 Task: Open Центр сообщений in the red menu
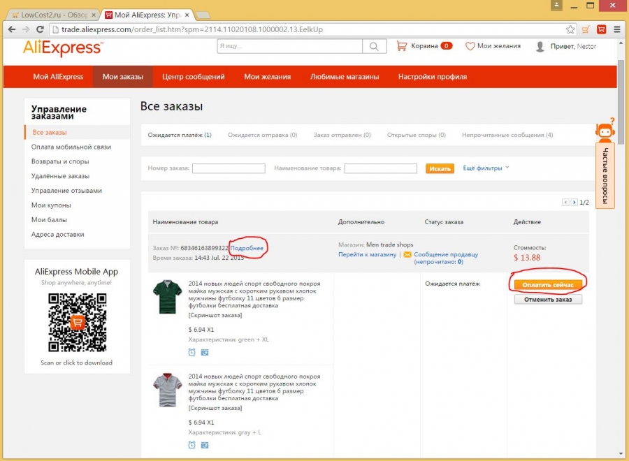tap(194, 77)
